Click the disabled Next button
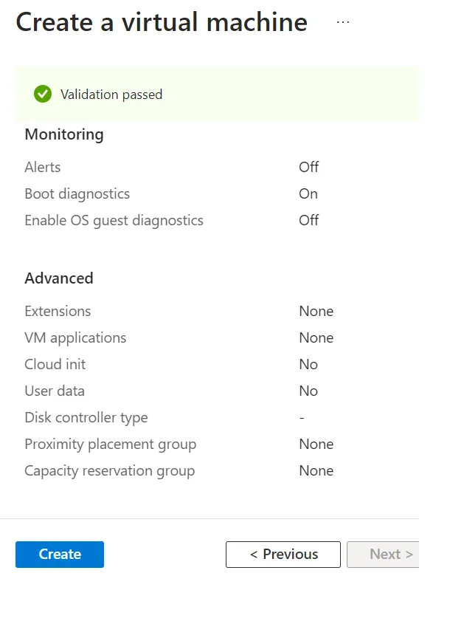 click(383, 554)
